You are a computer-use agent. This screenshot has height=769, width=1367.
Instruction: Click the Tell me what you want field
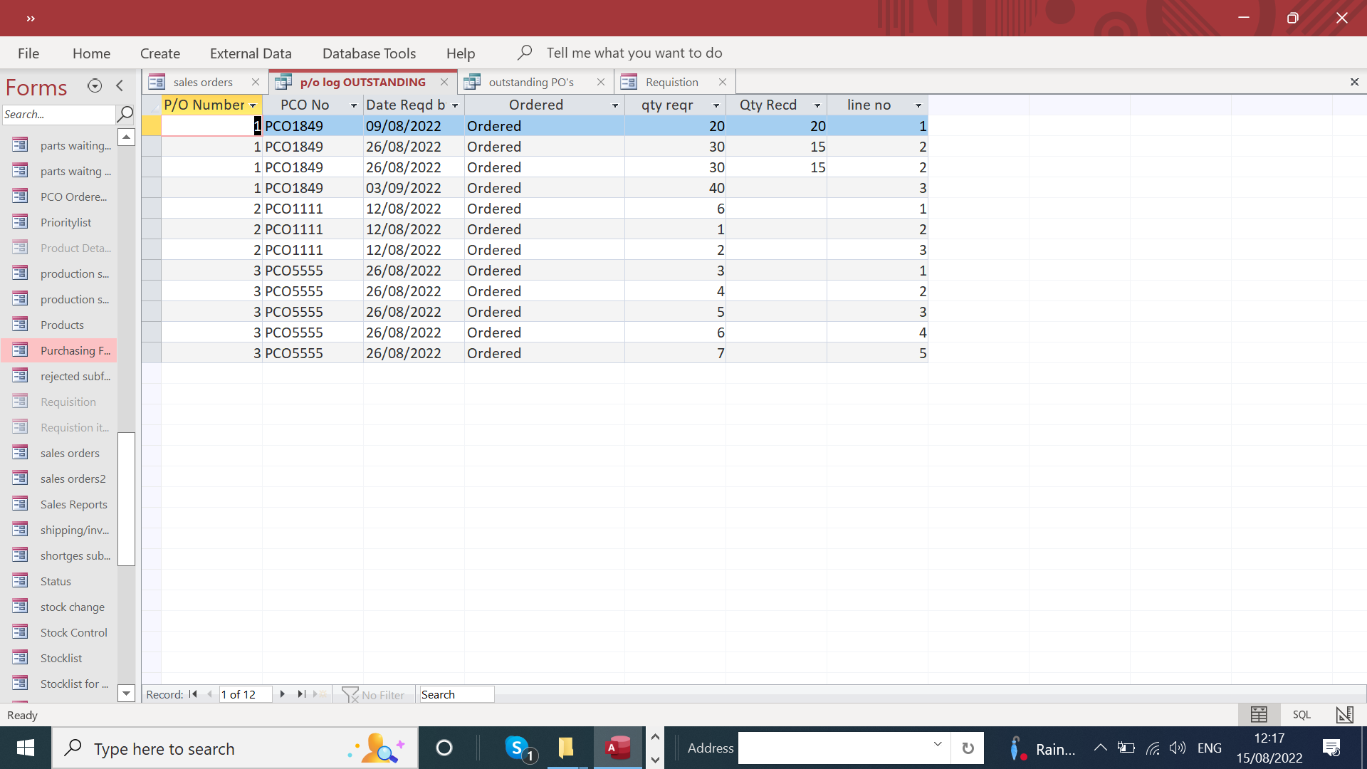coord(634,53)
